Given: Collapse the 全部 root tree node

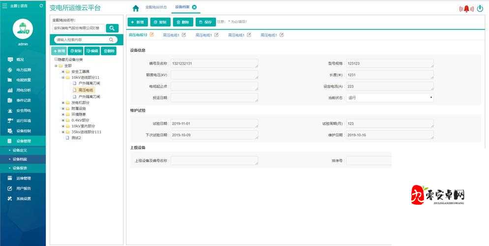Looking at the screenshot, I should point(56,66).
